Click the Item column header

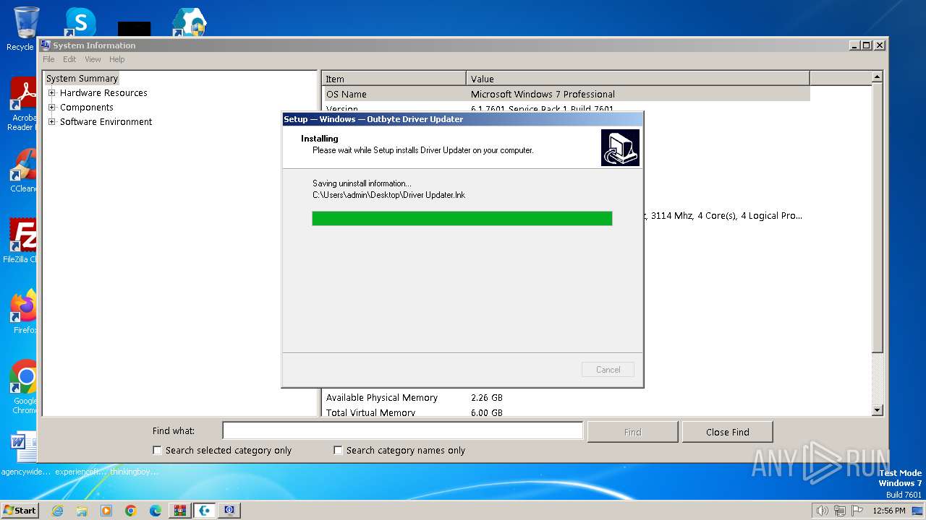tap(394, 79)
